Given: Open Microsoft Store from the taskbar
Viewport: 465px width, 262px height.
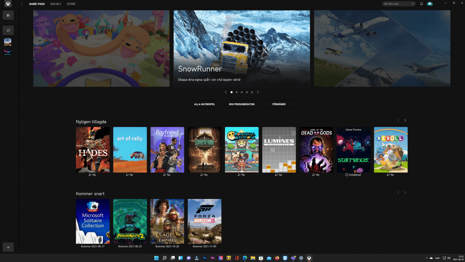Looking at the screenshot, I should 261,258.
